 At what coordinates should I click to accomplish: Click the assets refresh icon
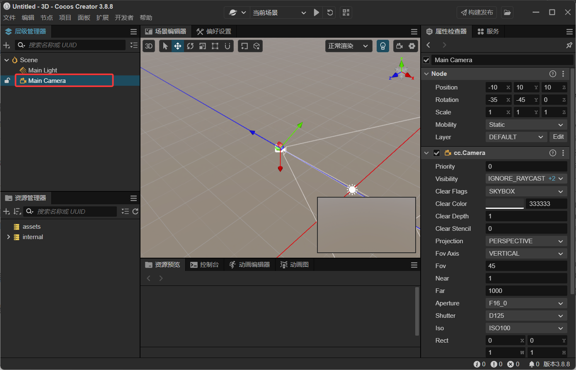coord(135,212)
